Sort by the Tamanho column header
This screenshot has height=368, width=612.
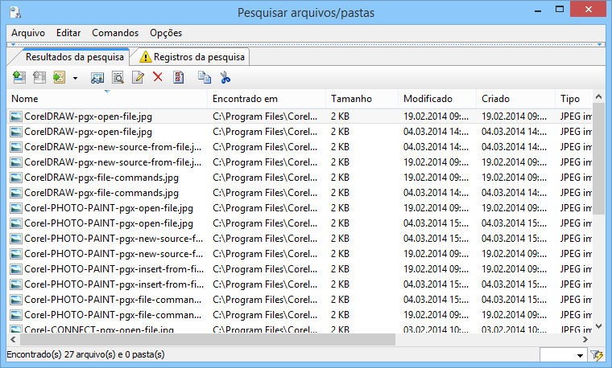(362, 99)
